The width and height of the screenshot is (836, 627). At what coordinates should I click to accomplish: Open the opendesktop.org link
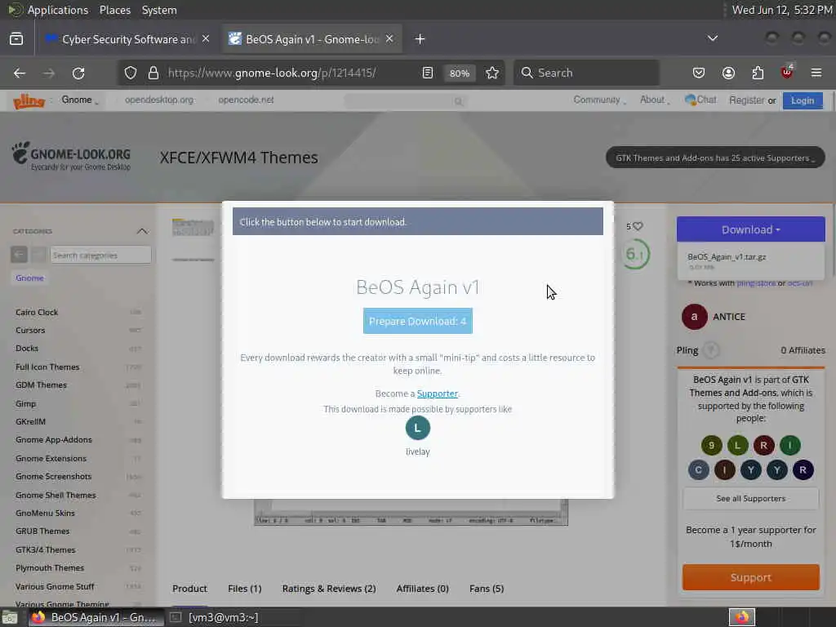point(159,100)
